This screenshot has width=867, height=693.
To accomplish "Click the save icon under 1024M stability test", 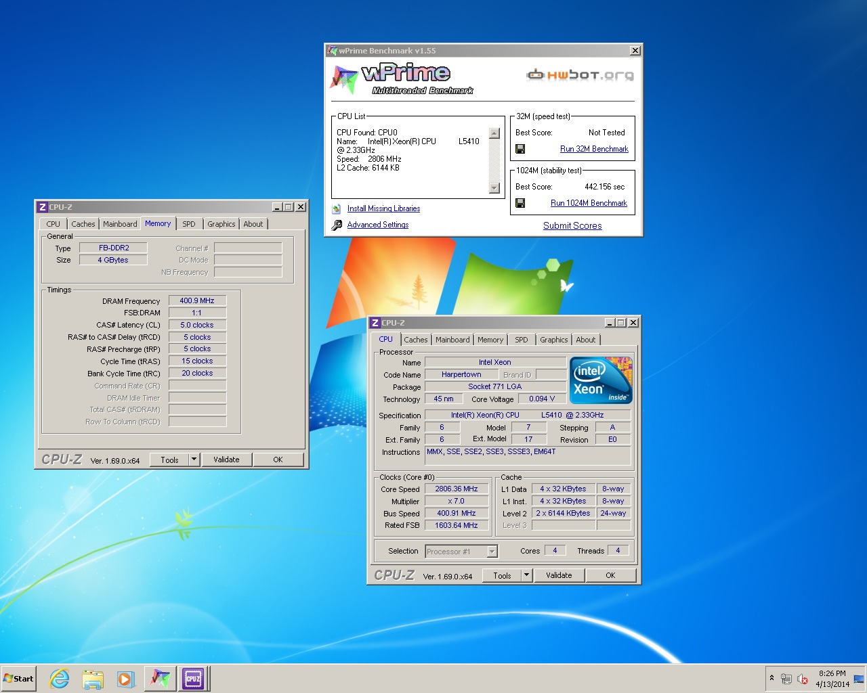I will 520,203.
